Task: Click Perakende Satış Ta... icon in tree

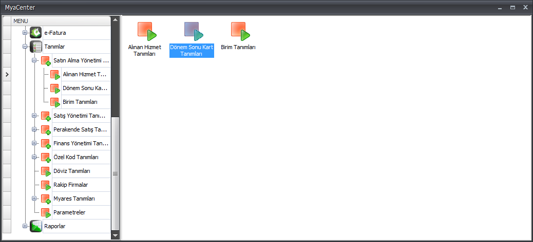Action: [x=46, y=129]
